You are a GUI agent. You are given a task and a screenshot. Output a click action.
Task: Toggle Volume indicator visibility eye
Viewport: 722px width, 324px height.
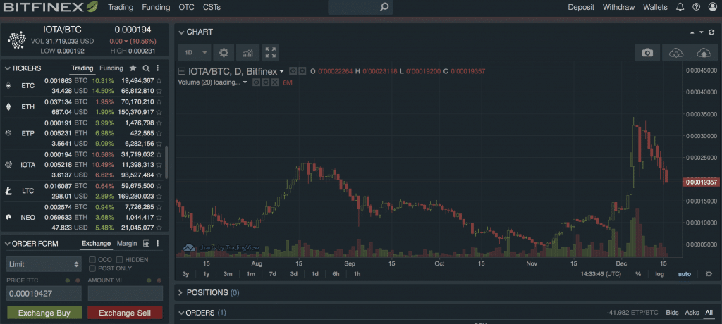click(257, 82)
